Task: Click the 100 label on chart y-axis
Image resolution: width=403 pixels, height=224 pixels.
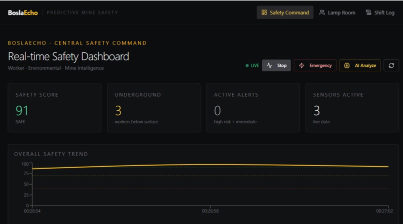Action: point(25,164)
